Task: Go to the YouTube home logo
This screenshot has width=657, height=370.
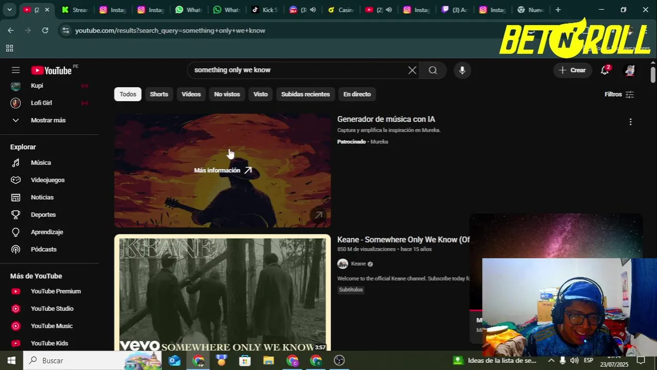Action: 51,70
